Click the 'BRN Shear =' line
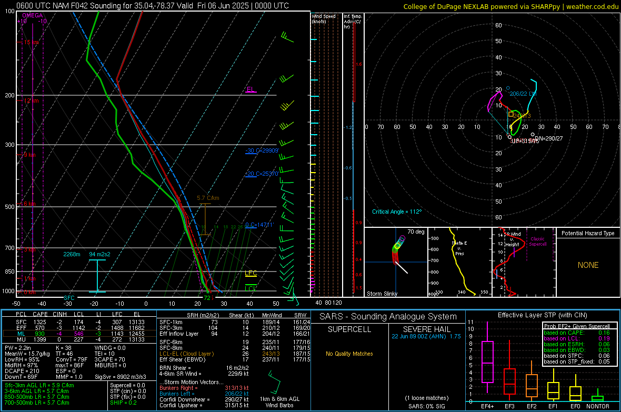 pyautogui.click(x=175, y=368)
